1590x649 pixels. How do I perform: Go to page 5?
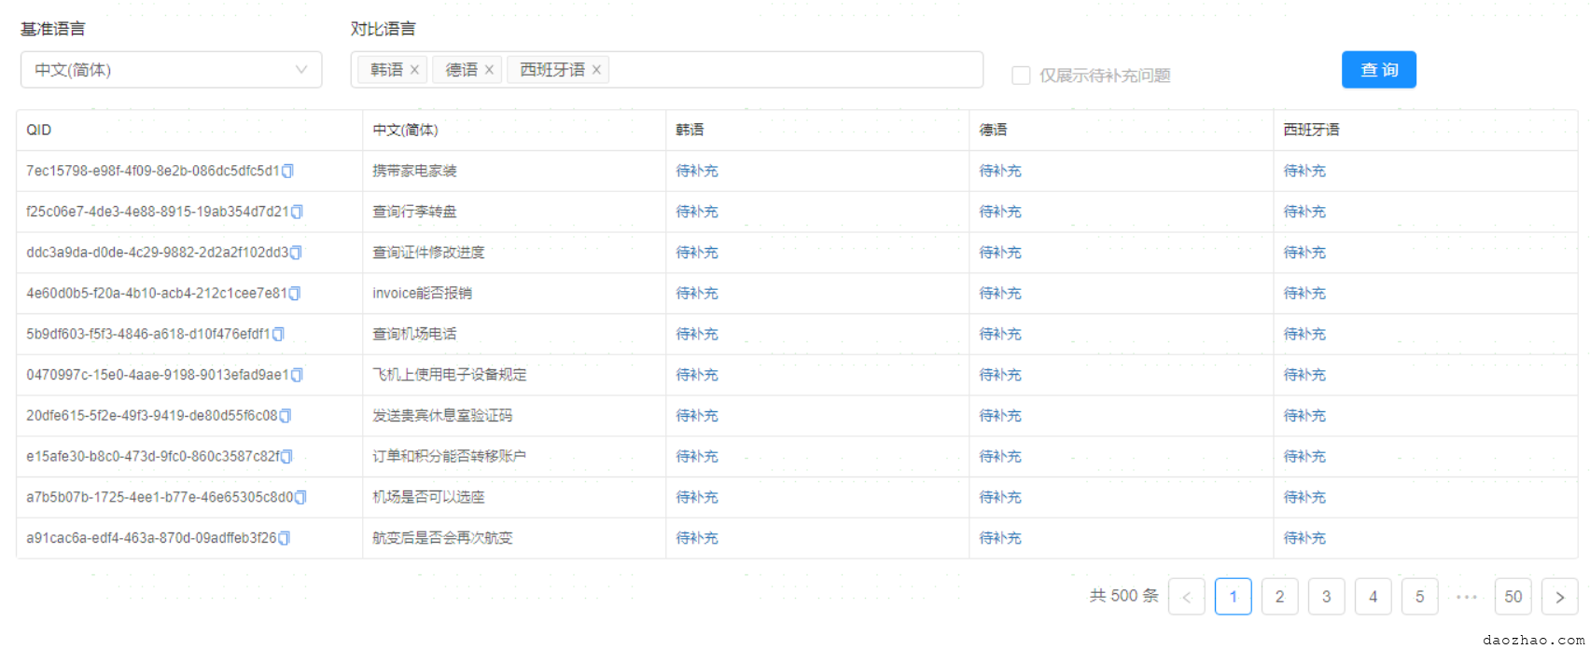(1420, 597)
